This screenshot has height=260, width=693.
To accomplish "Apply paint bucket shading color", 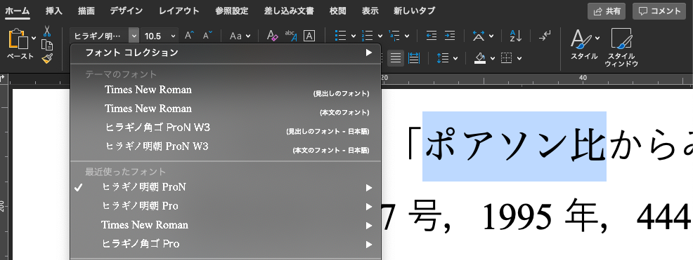I will click(x=480, y=57).
